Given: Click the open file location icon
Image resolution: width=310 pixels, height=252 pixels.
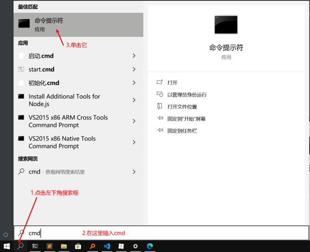Looking at the screenshot, I should [160, 106].
